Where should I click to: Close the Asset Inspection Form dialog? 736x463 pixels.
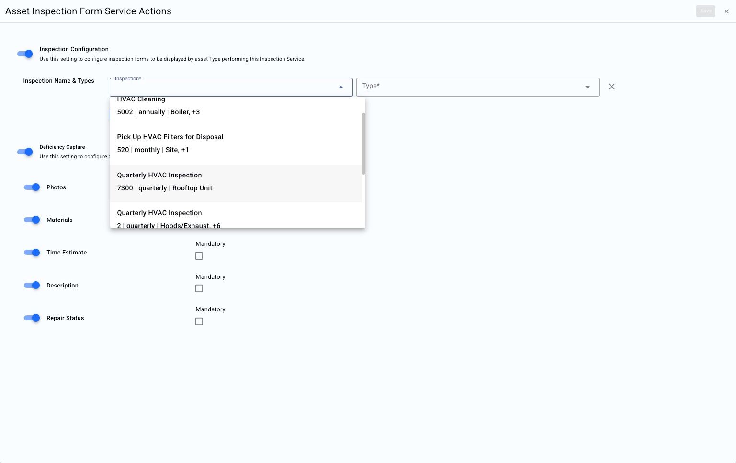click(x=726, y=11)
